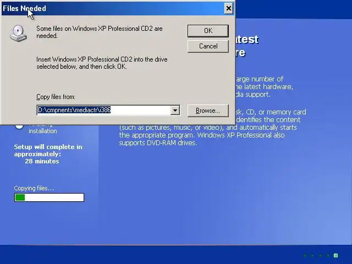
Task: Click the "Copying files..." status label
Action: (x=34, y=188)
